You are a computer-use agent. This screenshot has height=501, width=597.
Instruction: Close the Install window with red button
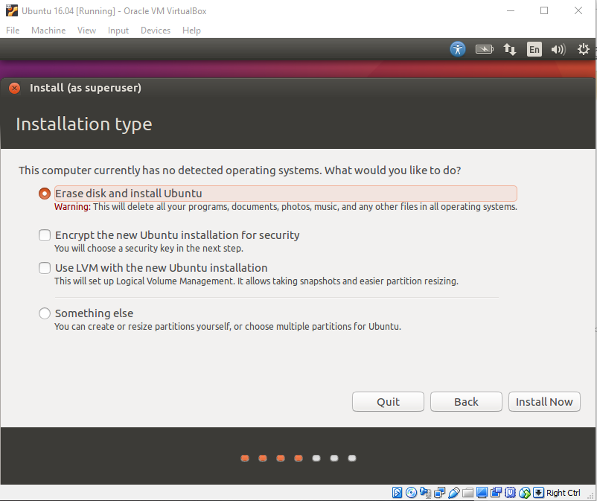[14, 89]
